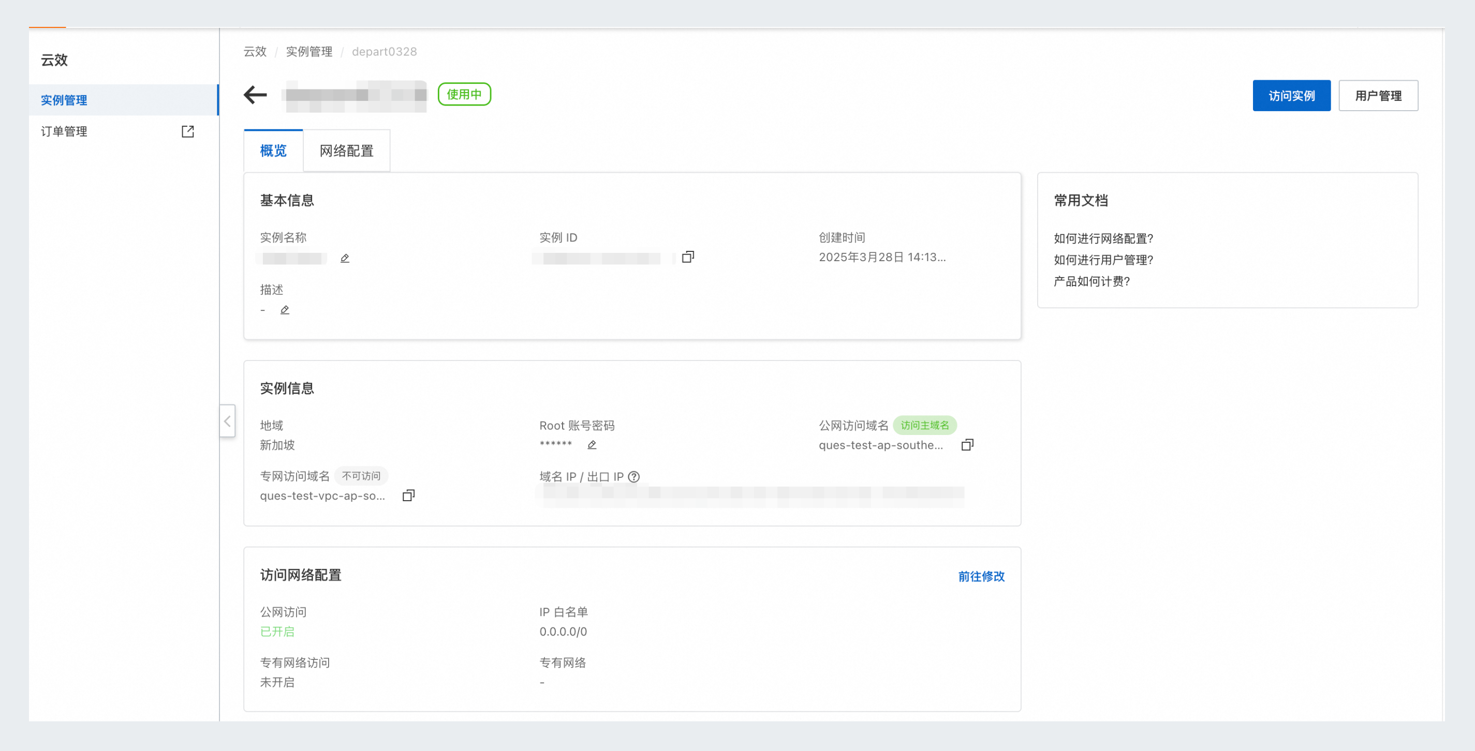Edit the instance name with pencil icon
This screenshot has height=751, width=1475.
click(x=345, y=258)
